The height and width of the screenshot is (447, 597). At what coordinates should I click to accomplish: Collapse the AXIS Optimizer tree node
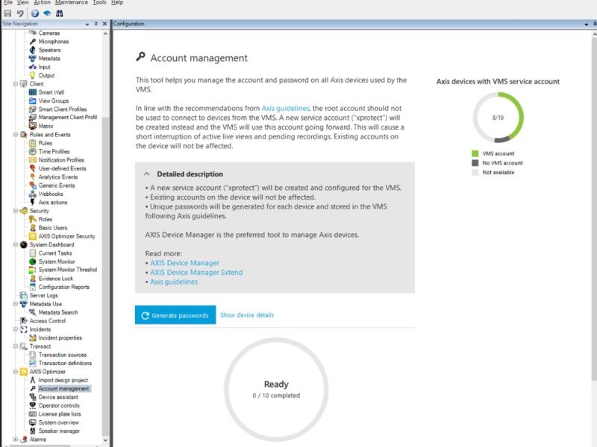(x=16, y=372)
